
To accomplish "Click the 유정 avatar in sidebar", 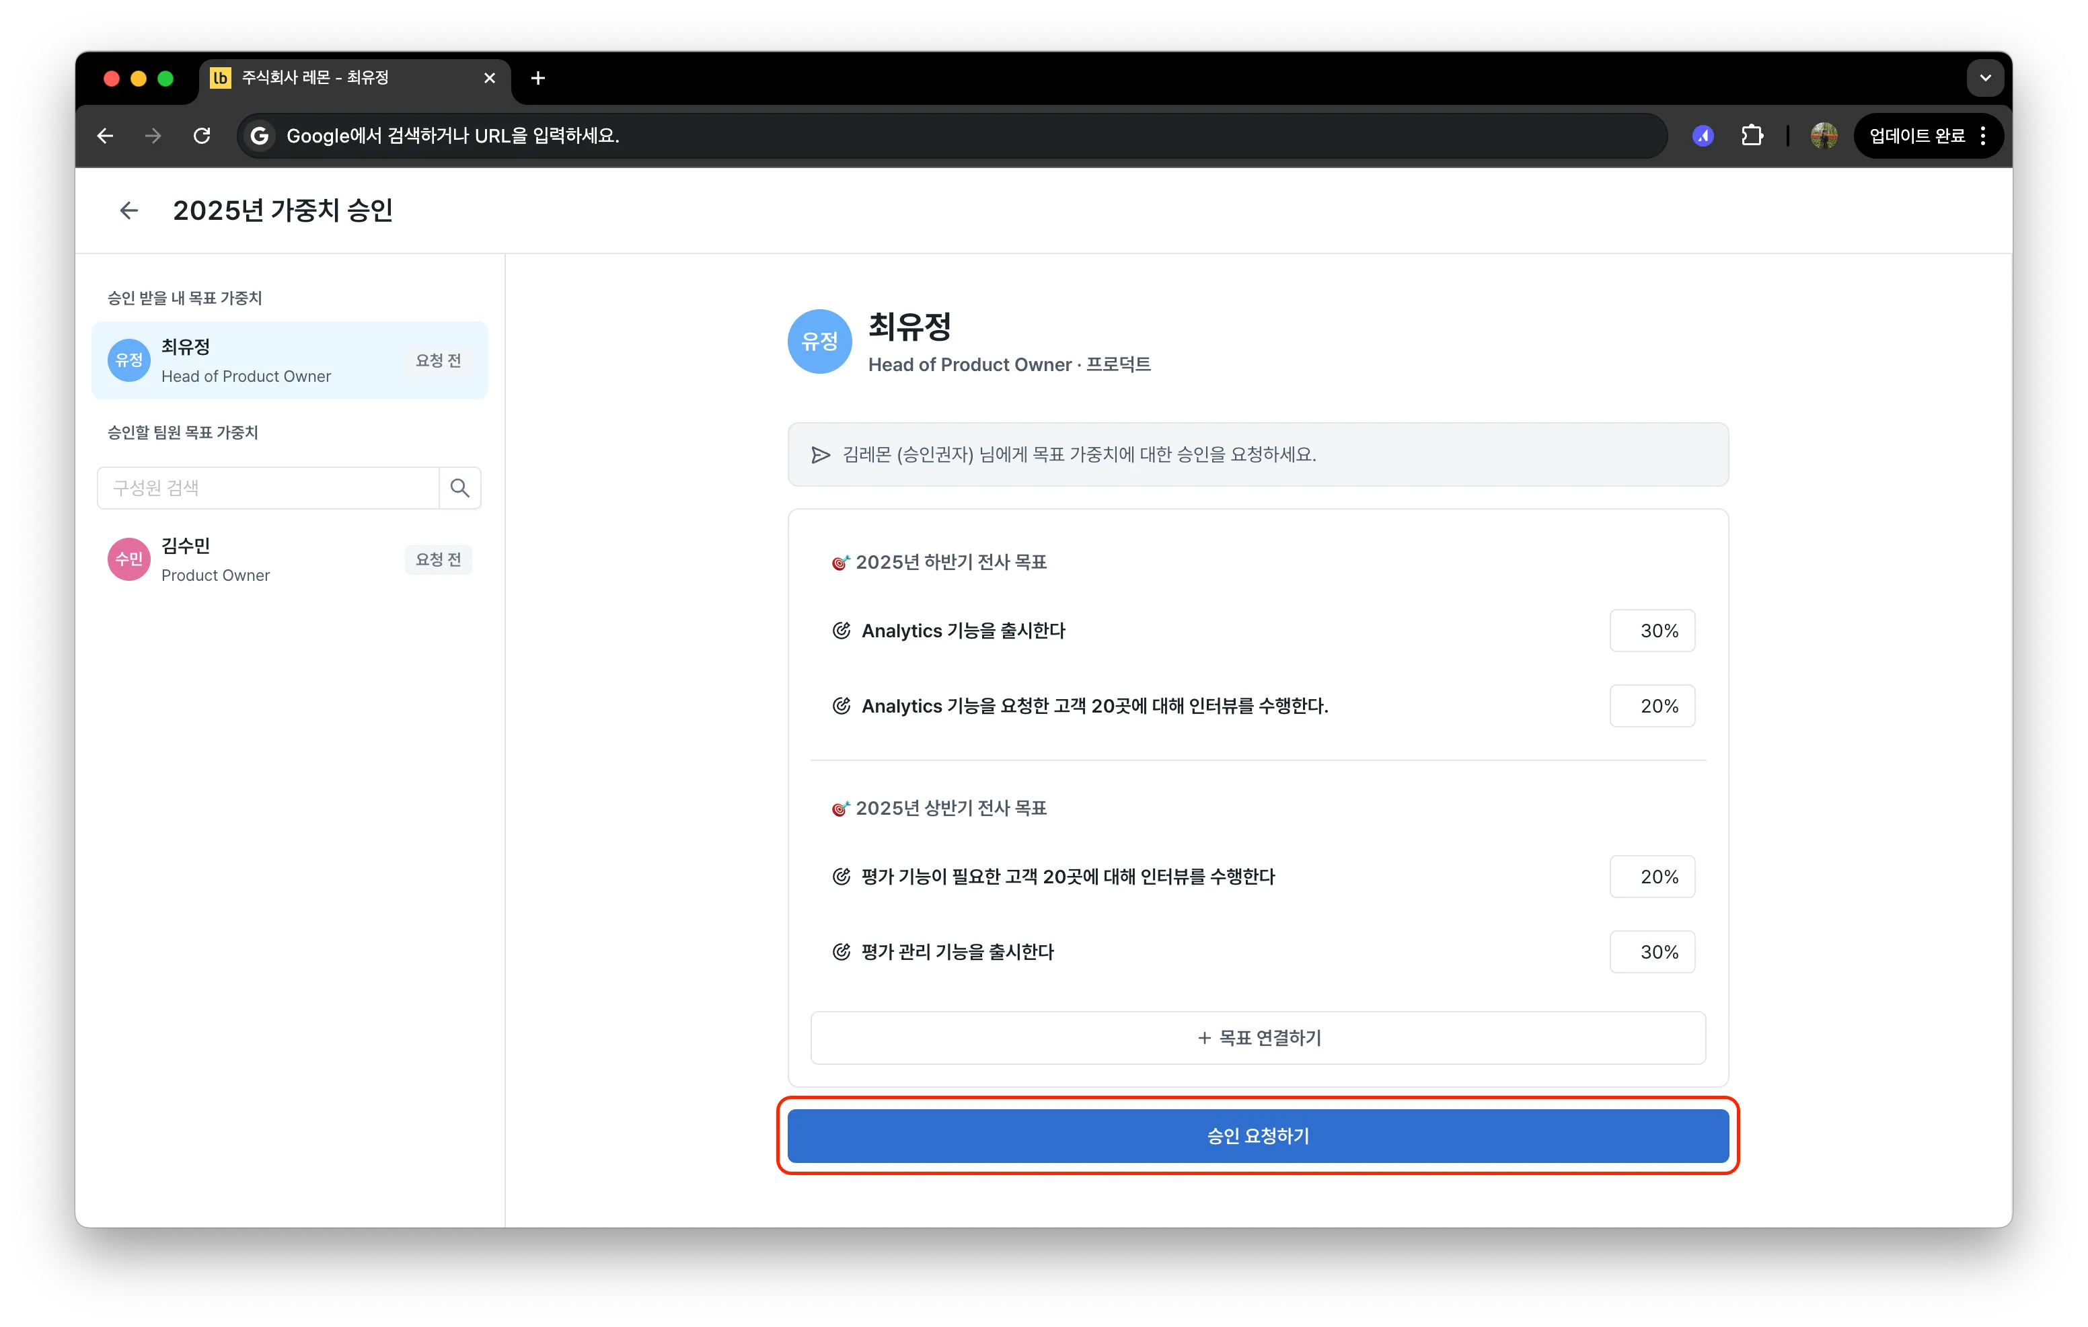I will (128, 360).
